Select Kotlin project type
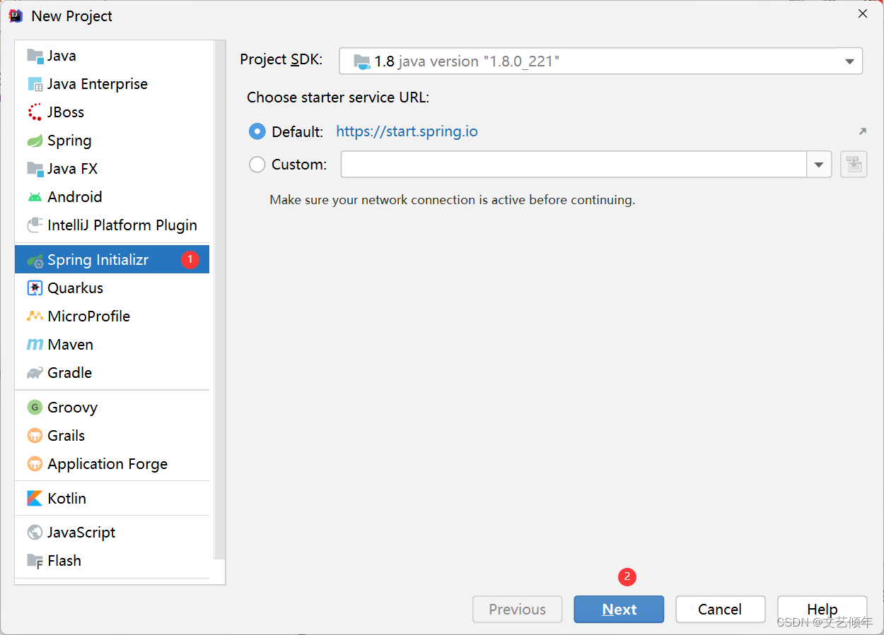Viewport: 884px width, 635px height. pyautogui.click(x=112, y=499)
